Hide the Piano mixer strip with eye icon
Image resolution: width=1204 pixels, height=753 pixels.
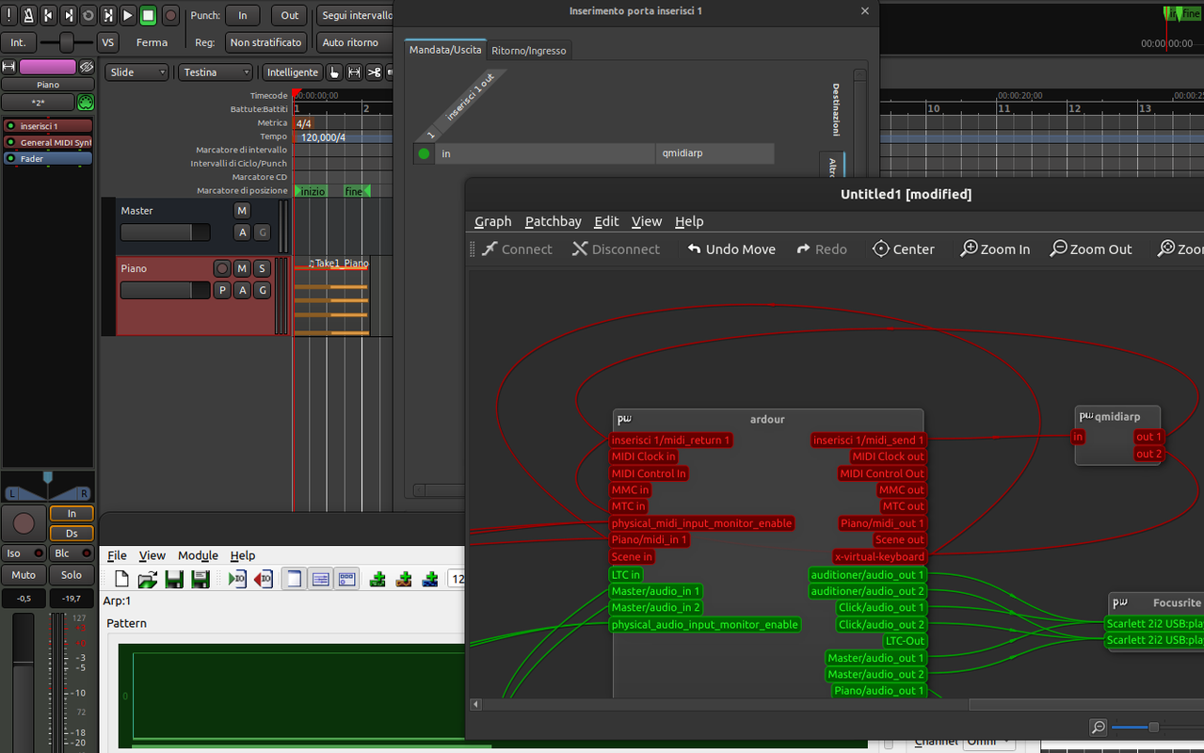pyautogui.click(x=86, y=67)
